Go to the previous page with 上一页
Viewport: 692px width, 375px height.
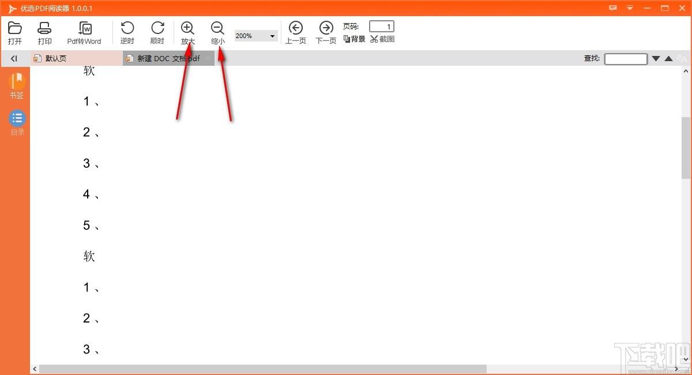296,33
